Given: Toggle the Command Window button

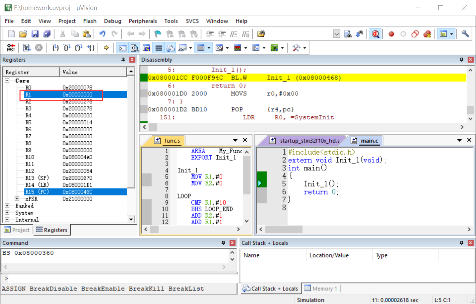Looking at the screenshot, I should point(123,48).
